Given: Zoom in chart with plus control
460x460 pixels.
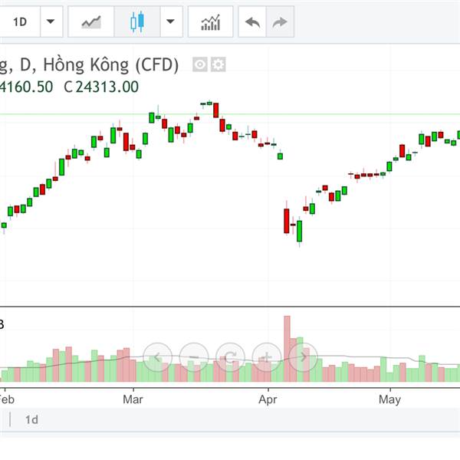Looking at the screenshot, I should pyautogui.click(x=267, y=357).
